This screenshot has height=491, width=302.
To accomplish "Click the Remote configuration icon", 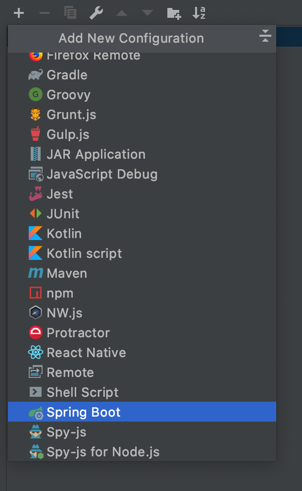I will [36, 372].
